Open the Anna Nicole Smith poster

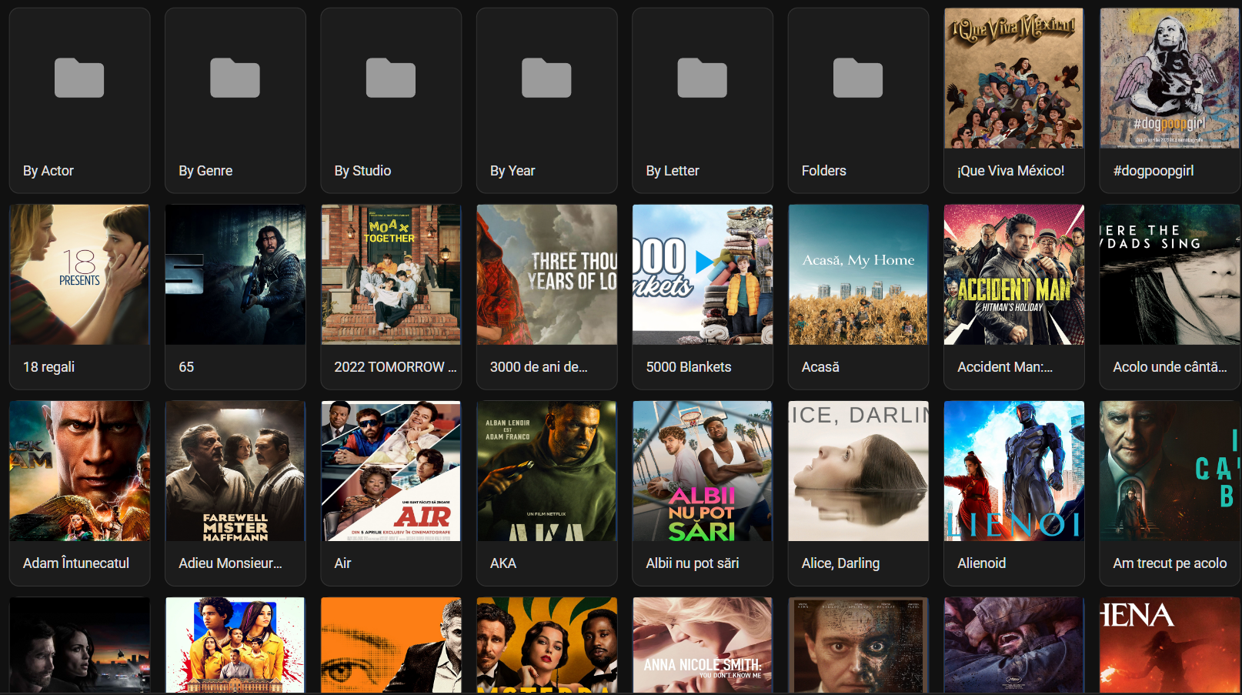point(702,645)
